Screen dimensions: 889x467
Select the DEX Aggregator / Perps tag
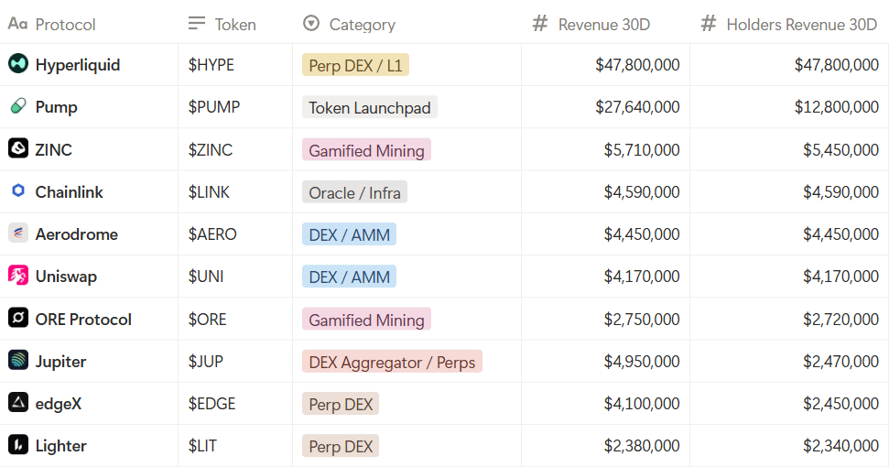(393, 362)
